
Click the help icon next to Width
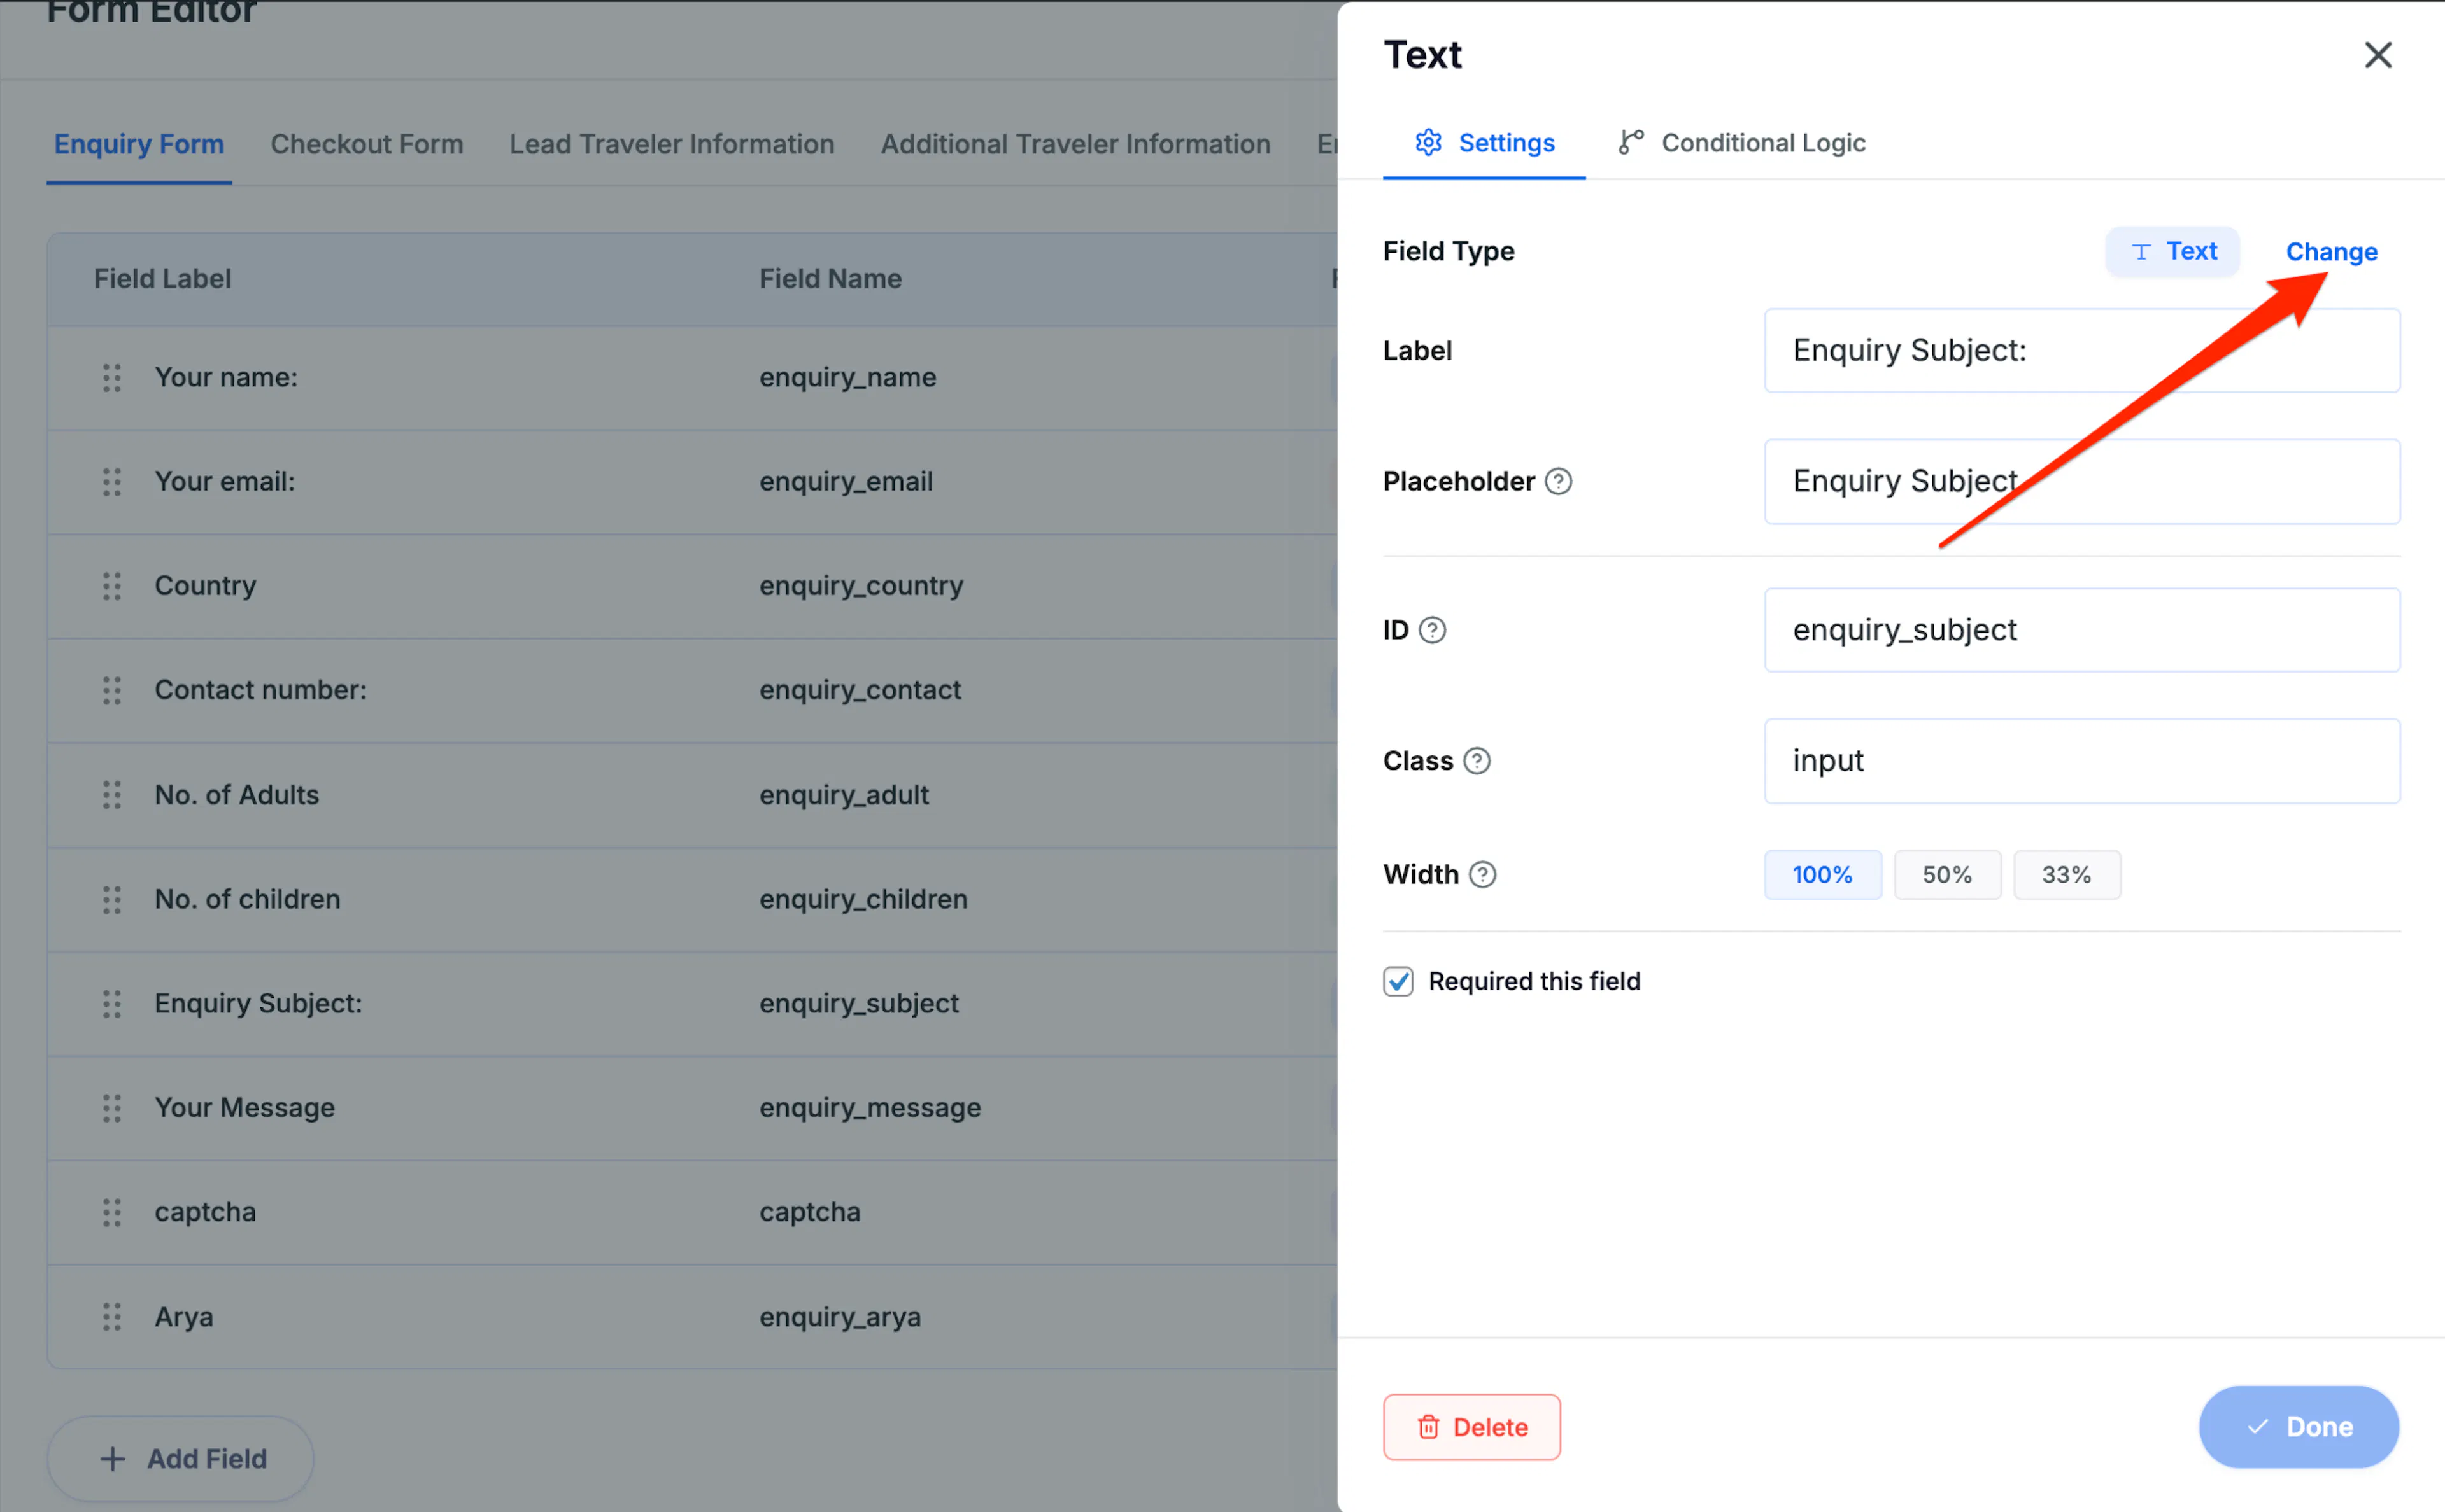coord(1483,875)
